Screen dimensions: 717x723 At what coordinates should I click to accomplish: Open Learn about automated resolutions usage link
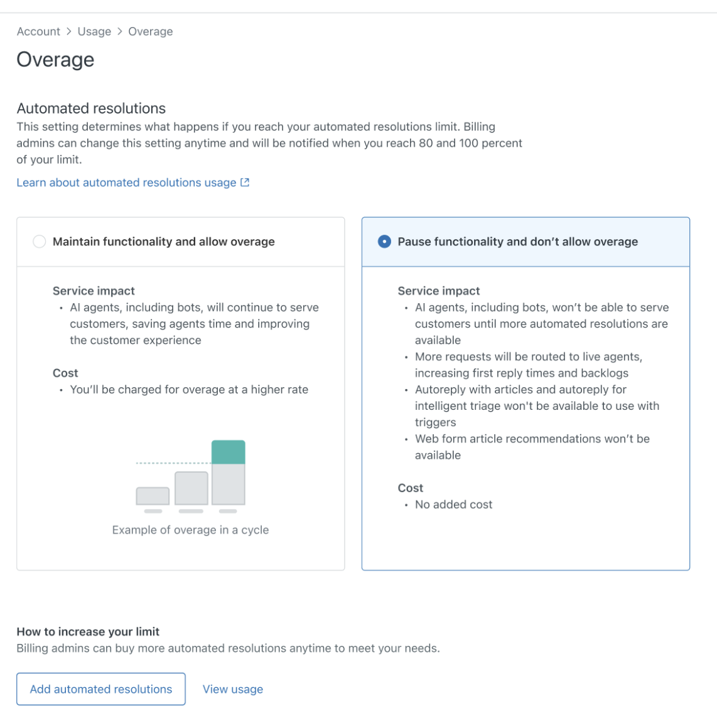pyautogui.click(x=126, y=183)
